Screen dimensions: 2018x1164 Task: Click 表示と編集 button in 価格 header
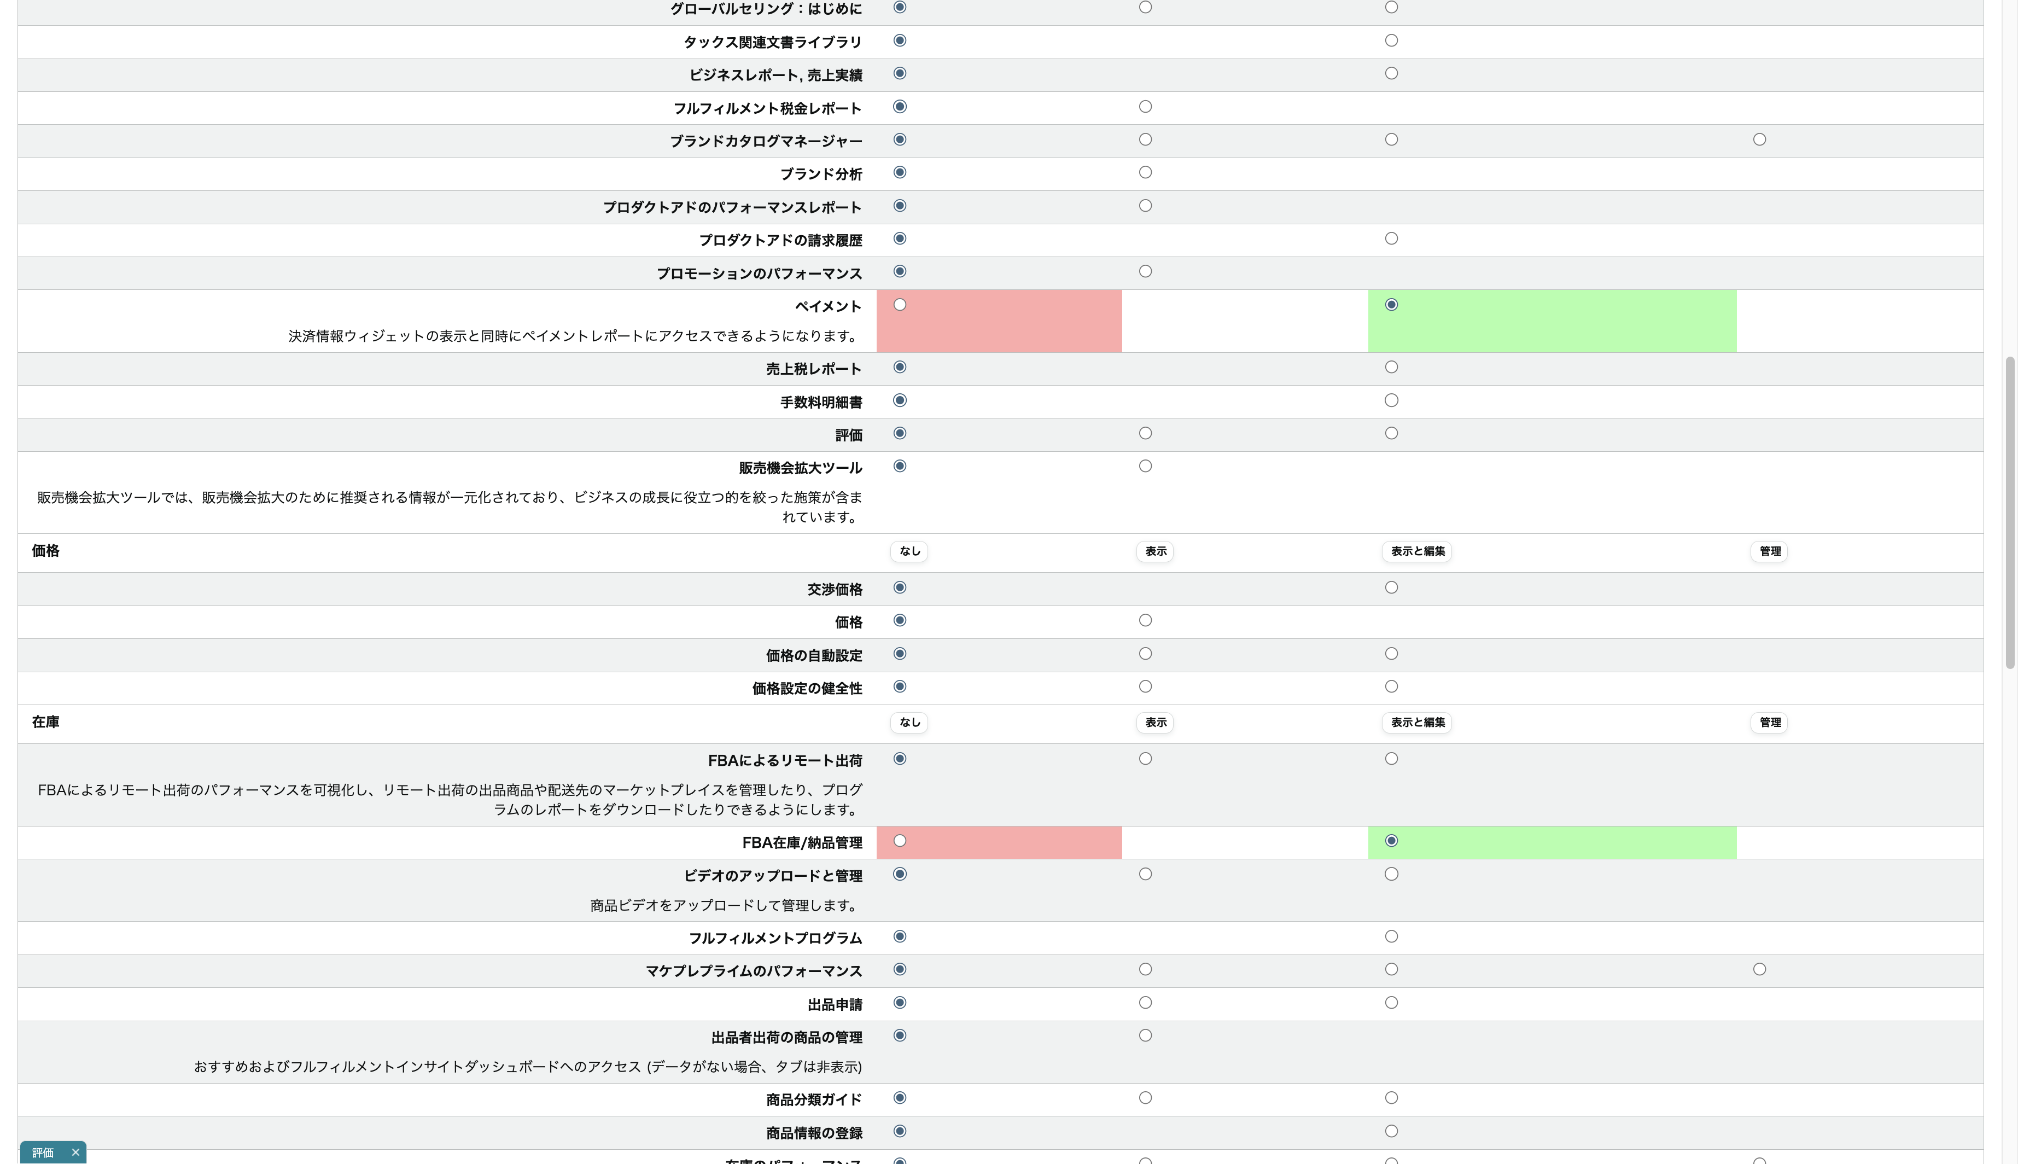coord(1417,551)
